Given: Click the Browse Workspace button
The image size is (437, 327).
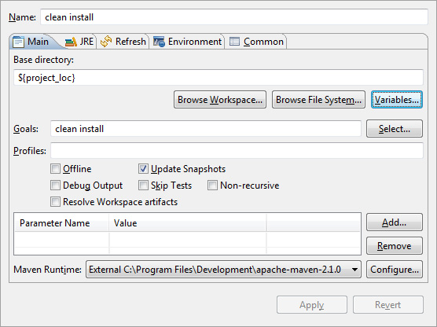Looking at the screenshot, I should tap(220, 100).
